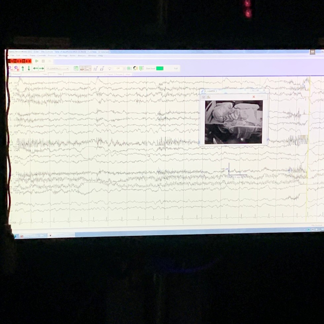This screenshot has height=324, width=324.
Task: Click the Stop square button
Action: [43, 61]
